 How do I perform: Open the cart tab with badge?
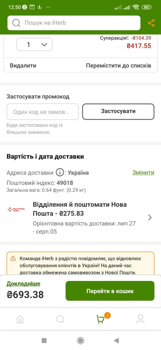coord(101,319)
